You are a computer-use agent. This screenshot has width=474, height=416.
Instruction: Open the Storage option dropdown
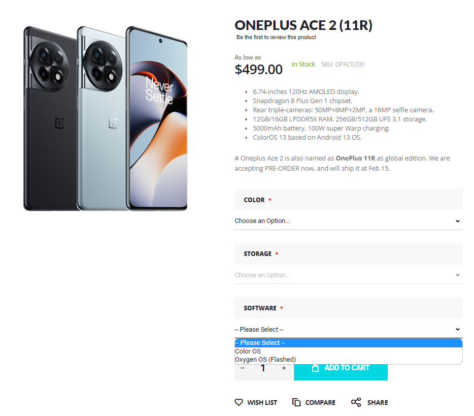[x=348, y=275]
